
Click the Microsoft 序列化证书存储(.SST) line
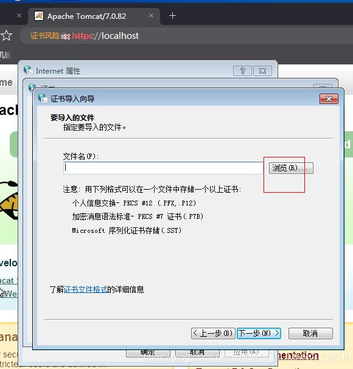pyautogui.click(x=127, y=230)
